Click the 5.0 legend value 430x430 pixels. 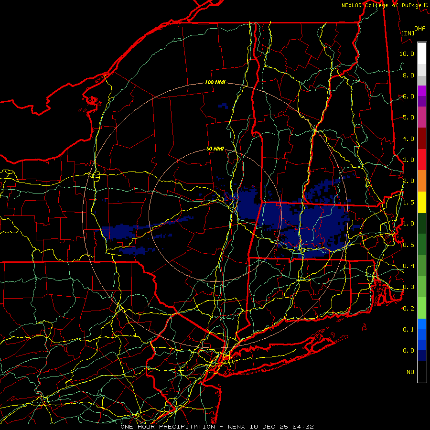click(408, 118)
